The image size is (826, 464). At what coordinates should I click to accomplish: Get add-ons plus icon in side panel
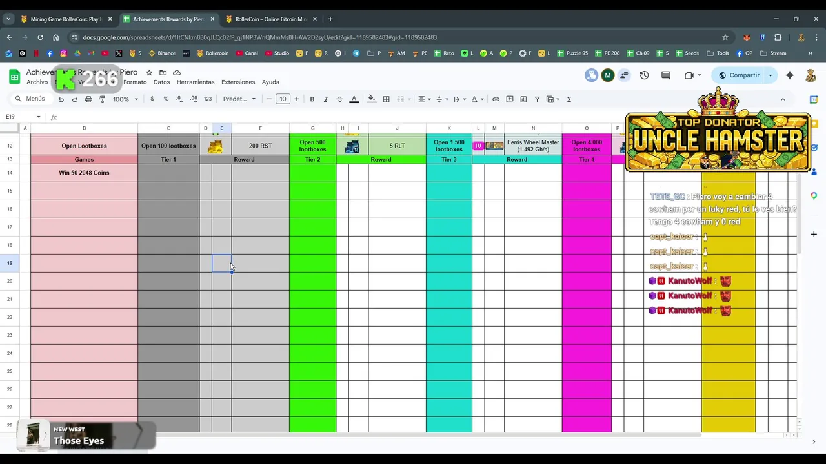814,234
